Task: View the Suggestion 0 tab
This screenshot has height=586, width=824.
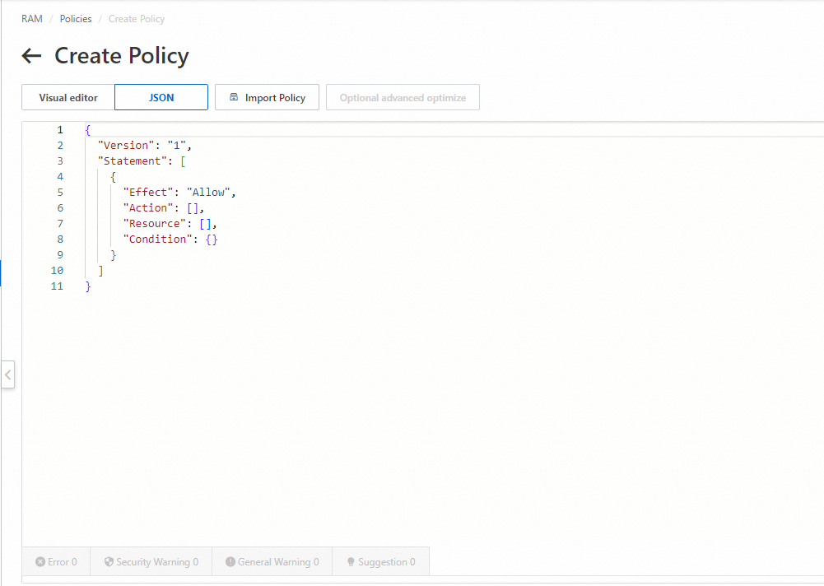Action: click(x=381, y=562)
